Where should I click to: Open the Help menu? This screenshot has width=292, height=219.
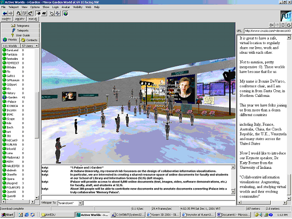click(97, 7)
